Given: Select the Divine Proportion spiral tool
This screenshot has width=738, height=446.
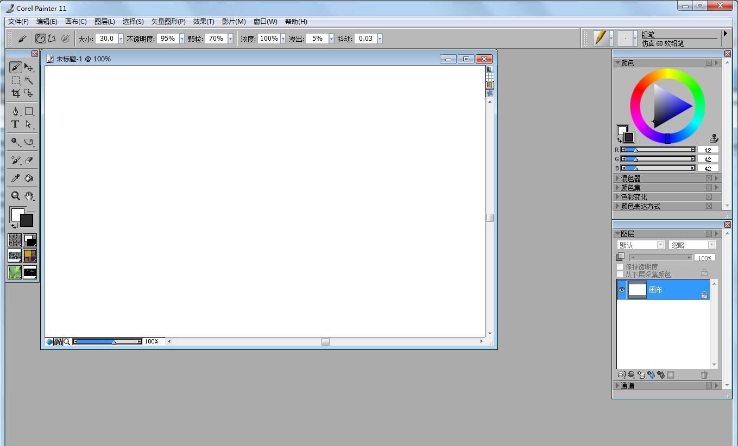Looking at the screenshot, I should click(x=29, y=142).
